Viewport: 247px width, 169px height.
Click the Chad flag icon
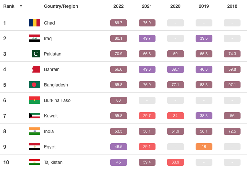pos(35,23)
